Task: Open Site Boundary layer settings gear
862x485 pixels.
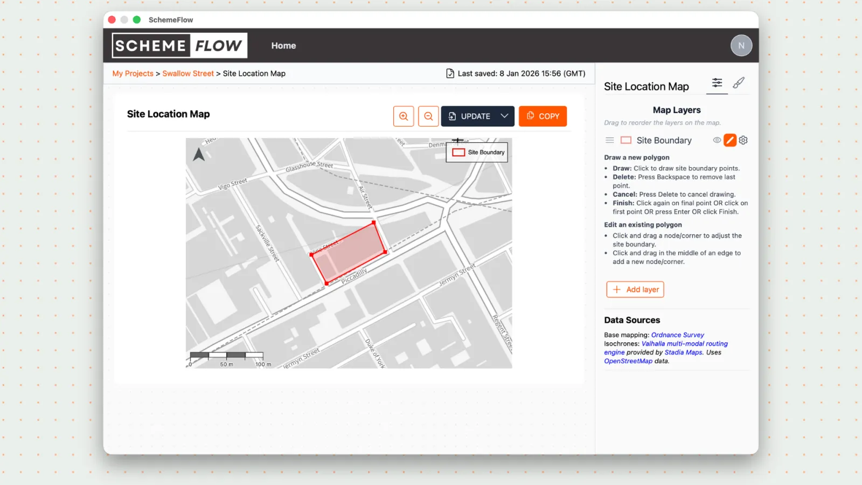Action: tap(743, 140)
